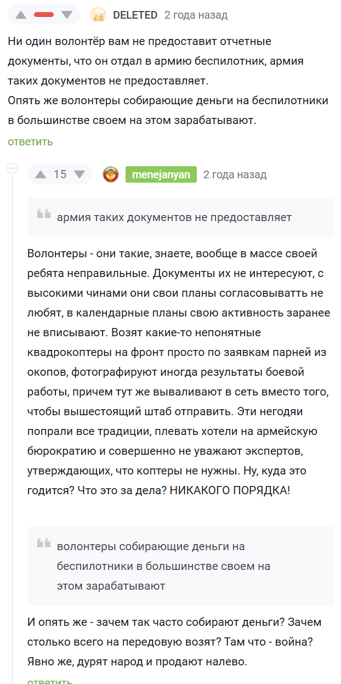
Task: Upvote the DELETED user's comment
Action: tap(21, 15)
